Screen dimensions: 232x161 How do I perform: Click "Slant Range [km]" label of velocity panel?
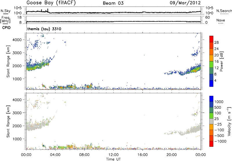[8, 121]
